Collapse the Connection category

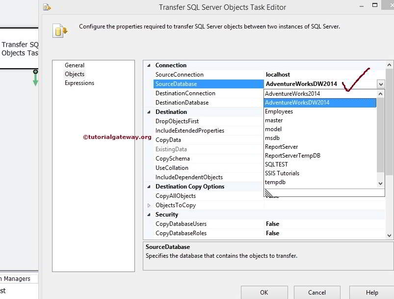point(149,65)
